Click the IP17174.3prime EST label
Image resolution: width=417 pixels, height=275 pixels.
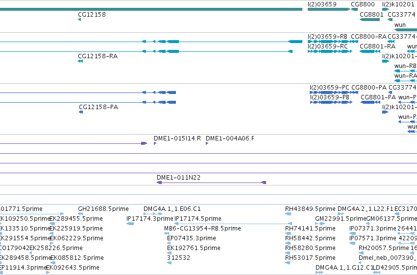[x=150, y=219]
